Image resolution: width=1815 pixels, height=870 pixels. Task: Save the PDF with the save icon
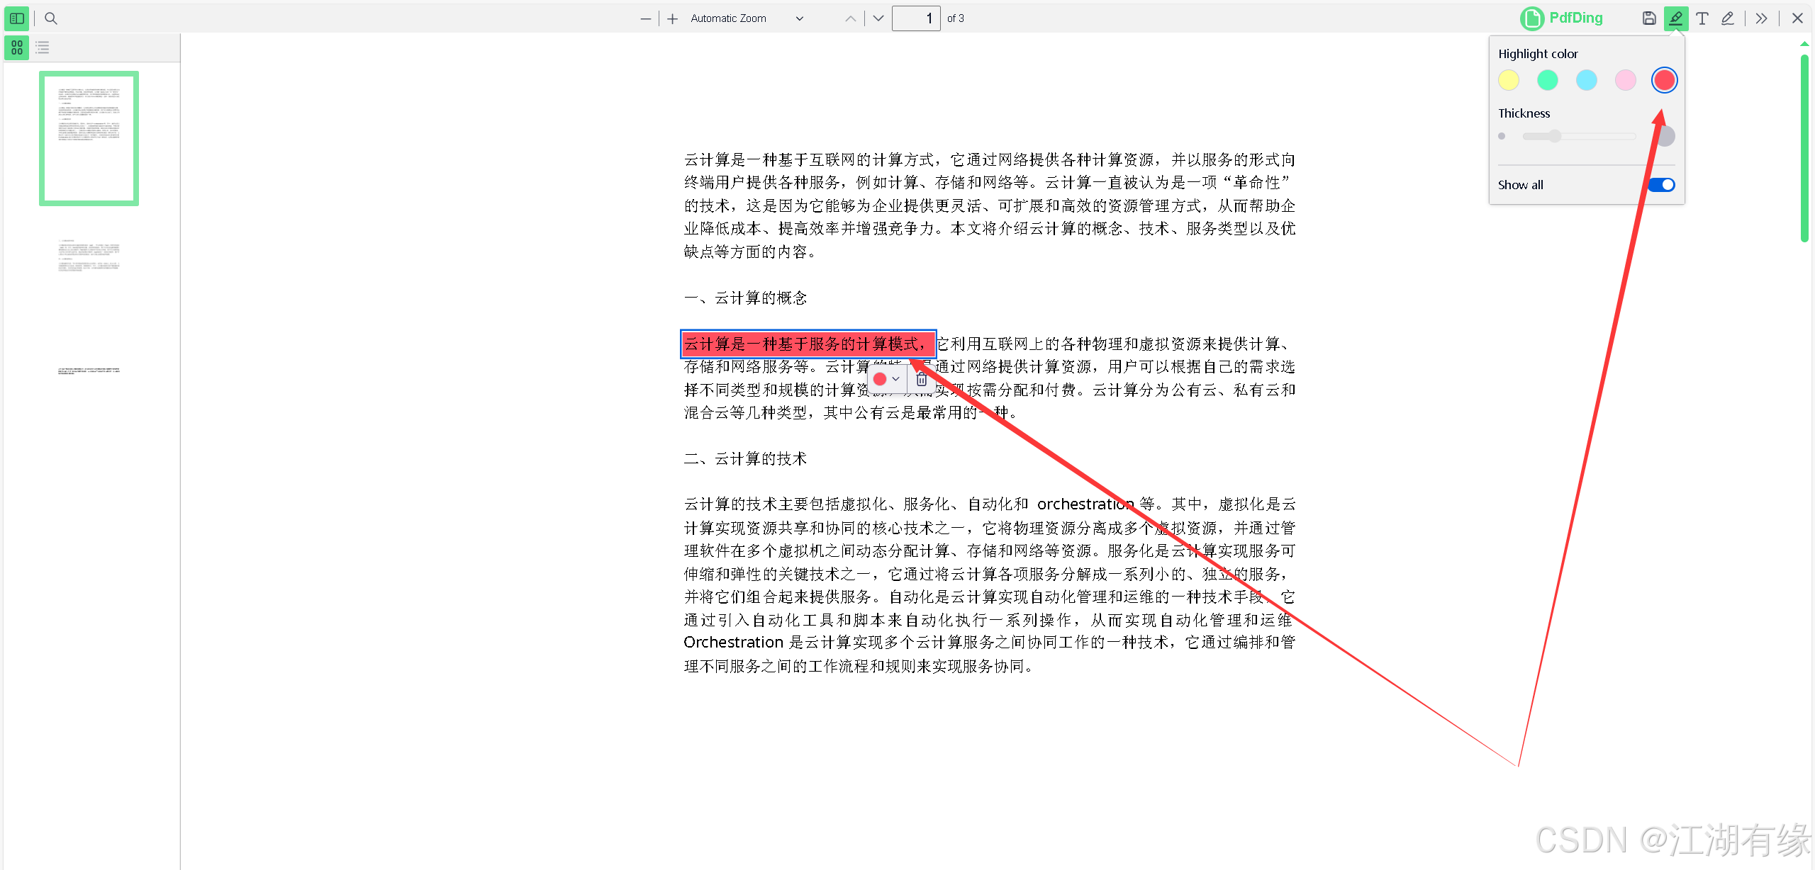[x=1649, y=18]
